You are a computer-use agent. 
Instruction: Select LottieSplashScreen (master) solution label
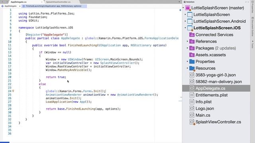pos(218,8)
